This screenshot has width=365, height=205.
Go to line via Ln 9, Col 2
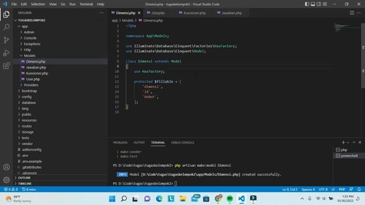(290, 190)
